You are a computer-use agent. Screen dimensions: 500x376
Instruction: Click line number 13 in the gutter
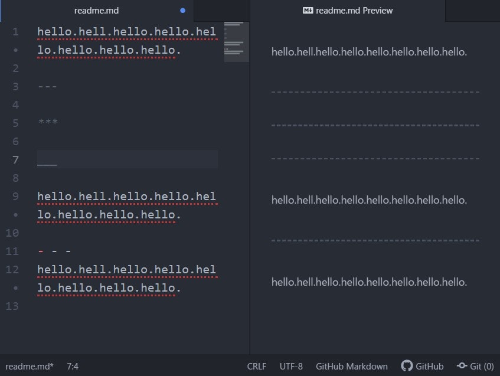12,306
